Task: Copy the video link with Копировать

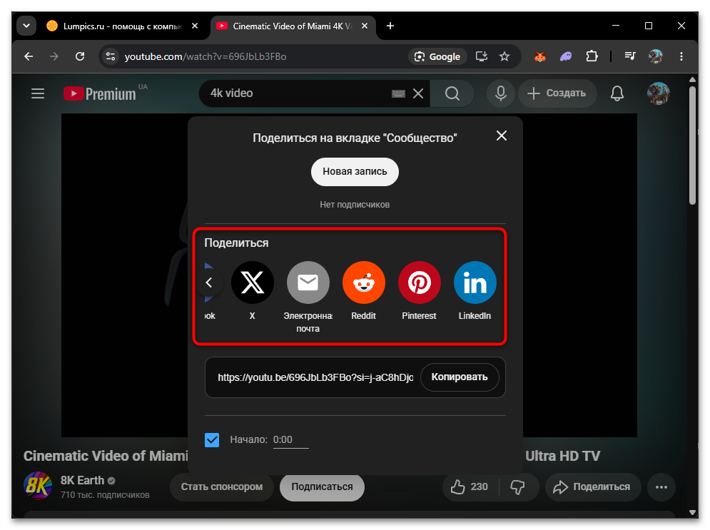Action: click(x=459, y=377)
